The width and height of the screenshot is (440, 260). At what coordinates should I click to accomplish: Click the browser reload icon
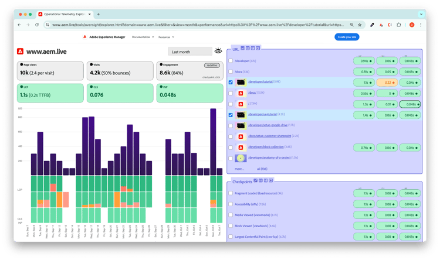click(38, 25)
